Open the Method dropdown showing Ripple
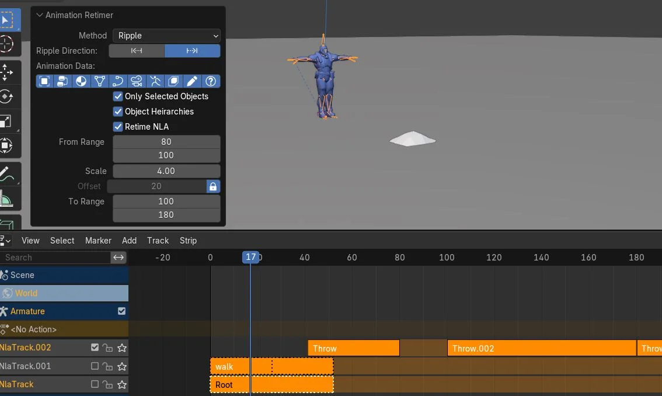The width and height of the screenshot is (662, 396). pyautogui.click(x=166, y=35)
